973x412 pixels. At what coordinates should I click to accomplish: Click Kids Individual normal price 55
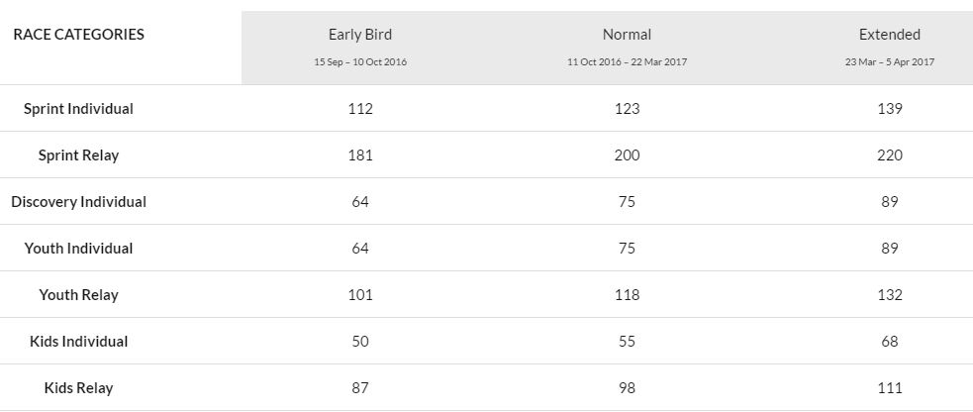click(x=627, y=342)
